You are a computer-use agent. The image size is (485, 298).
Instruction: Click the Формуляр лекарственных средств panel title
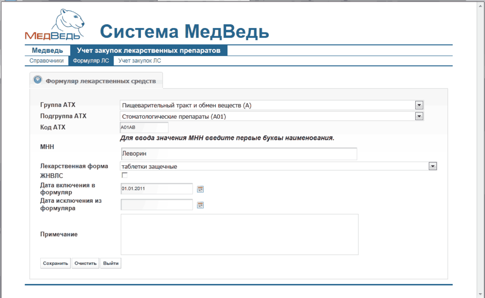(x=101, y=81)
